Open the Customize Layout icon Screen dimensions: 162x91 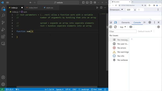[95, 3]
